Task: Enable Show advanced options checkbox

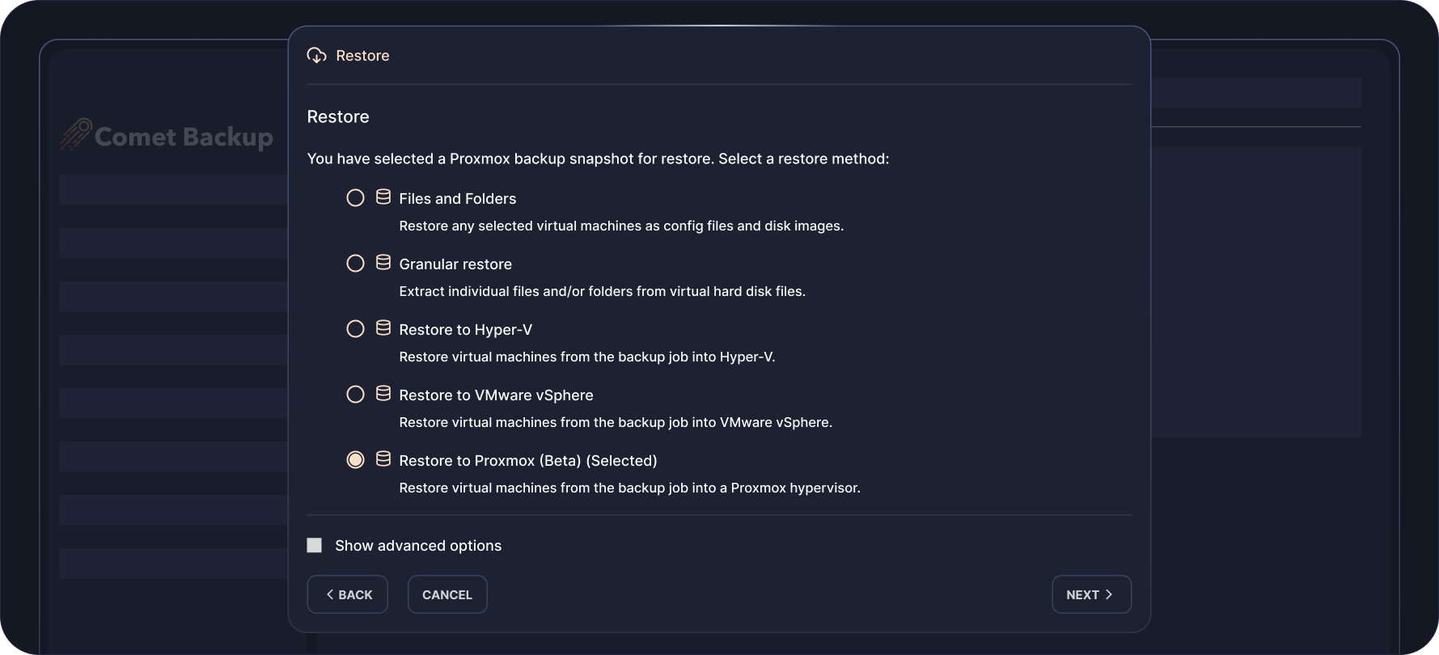Action: point(315,546)
